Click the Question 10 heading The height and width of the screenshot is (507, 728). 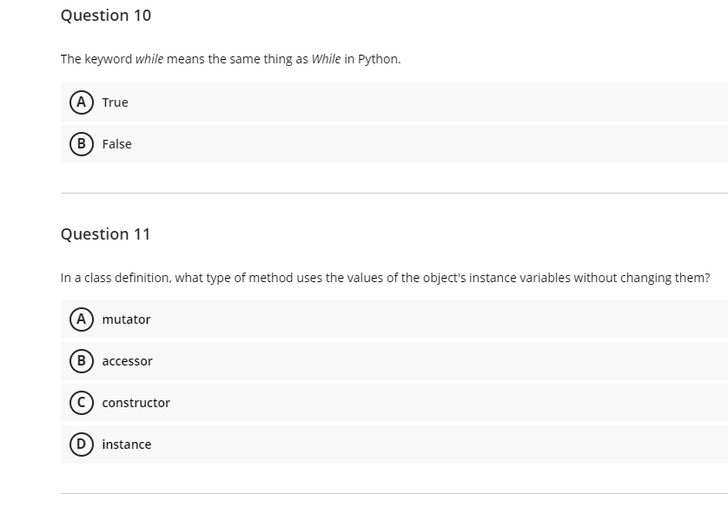click(105, 16)
